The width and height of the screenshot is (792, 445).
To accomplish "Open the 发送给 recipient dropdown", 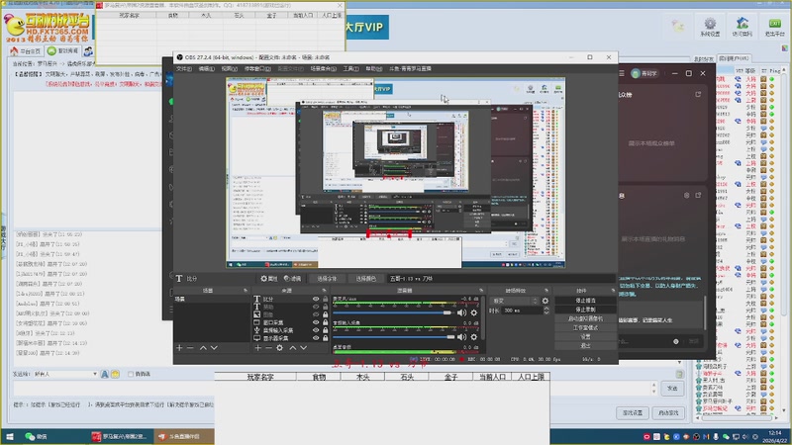I will click(x=65, y=374).
